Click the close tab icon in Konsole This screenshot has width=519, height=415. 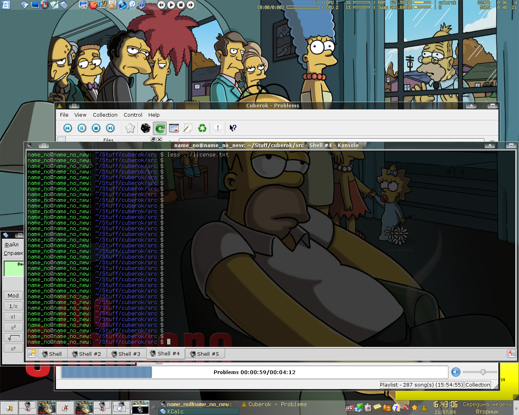pyautogui.click(x=511, y=353)
